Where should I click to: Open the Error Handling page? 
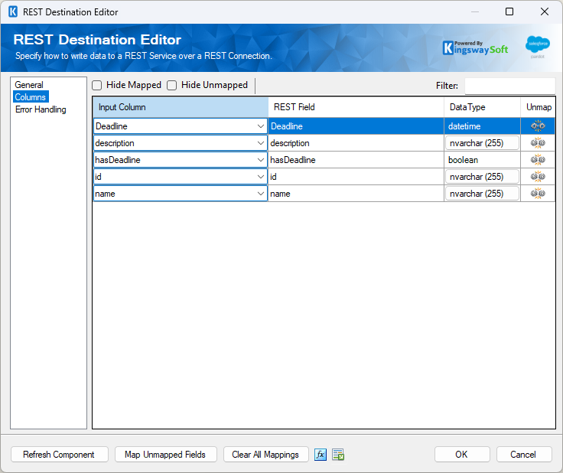pyautogui.click(x=41, y=109)
